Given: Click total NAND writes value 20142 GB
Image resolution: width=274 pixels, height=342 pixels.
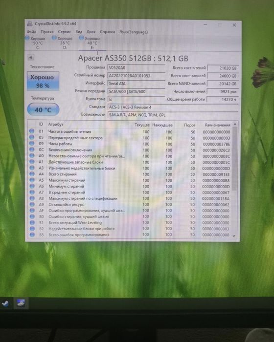Looking at the screenshot, I should click(x=223, y=84).
